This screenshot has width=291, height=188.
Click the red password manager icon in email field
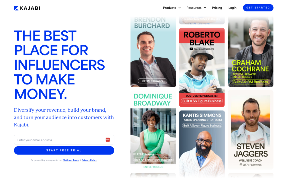click(108, 140)
